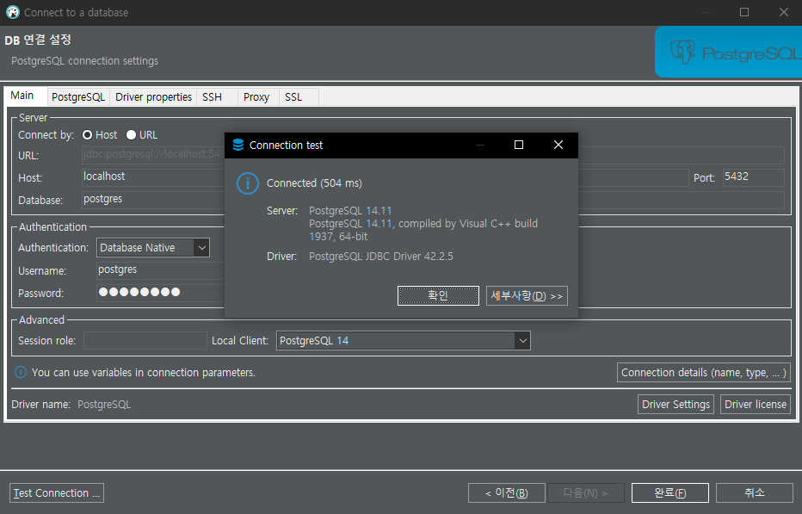The height and width of the screenshot is (514, 802).
Task: Click the driver text 'PostgreSQL JDBC Driver 42.2.5'
Action: click(380, 257)
